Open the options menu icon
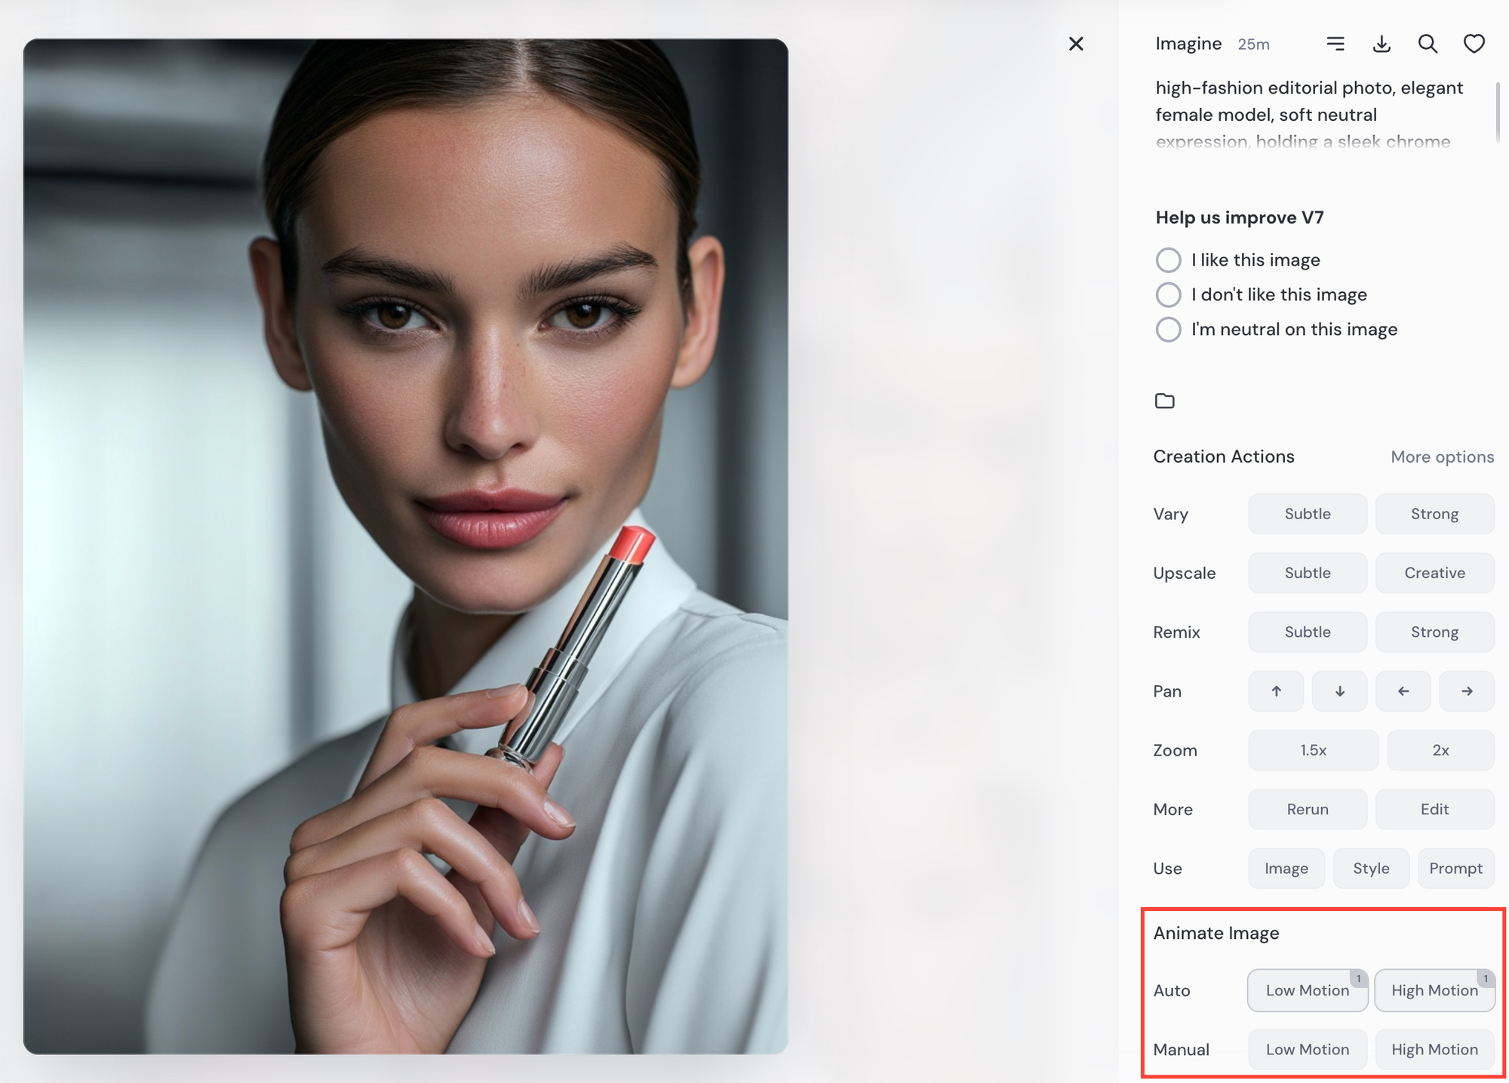Viewport: 1509px width, 1083px height. [1335, 44]
